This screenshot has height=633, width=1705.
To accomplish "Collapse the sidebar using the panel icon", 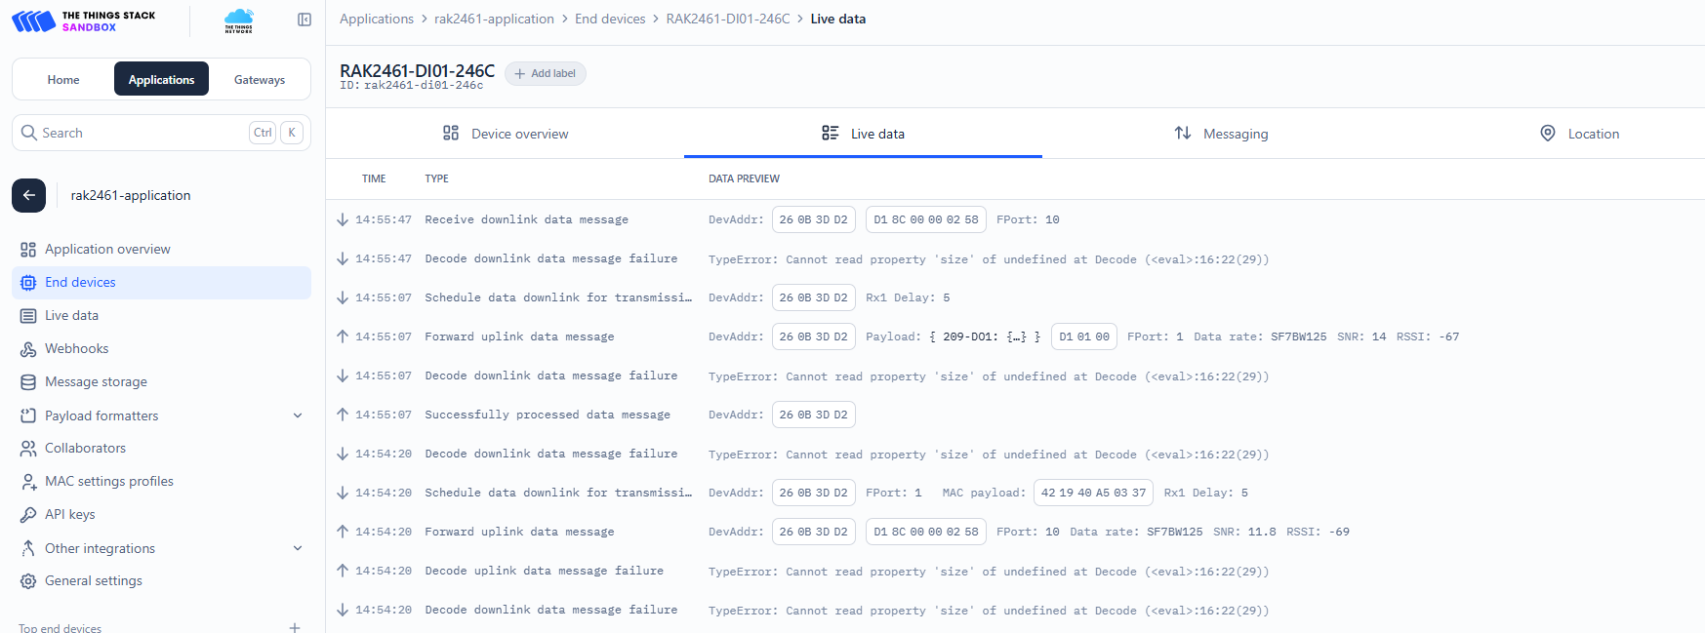I will click(x=304, y=20).
